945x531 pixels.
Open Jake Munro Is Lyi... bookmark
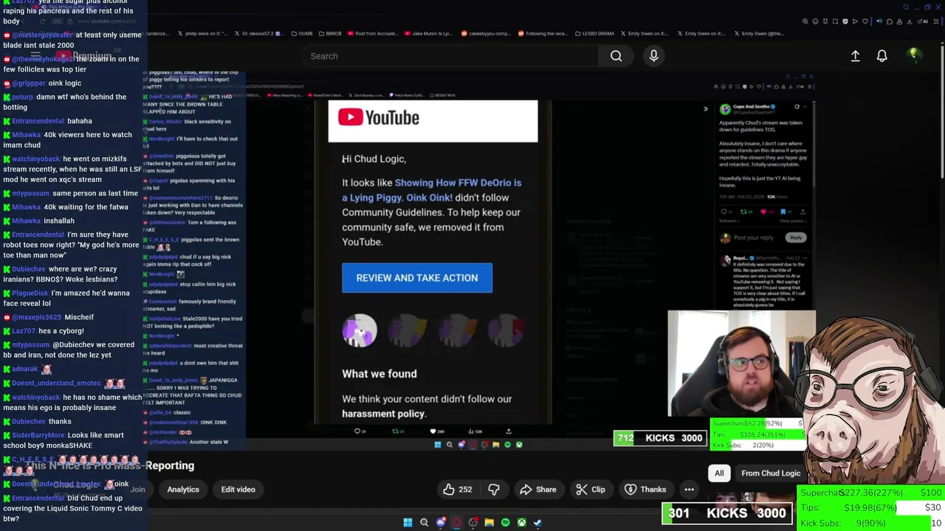pyautogui.click(x=428, y=33)
